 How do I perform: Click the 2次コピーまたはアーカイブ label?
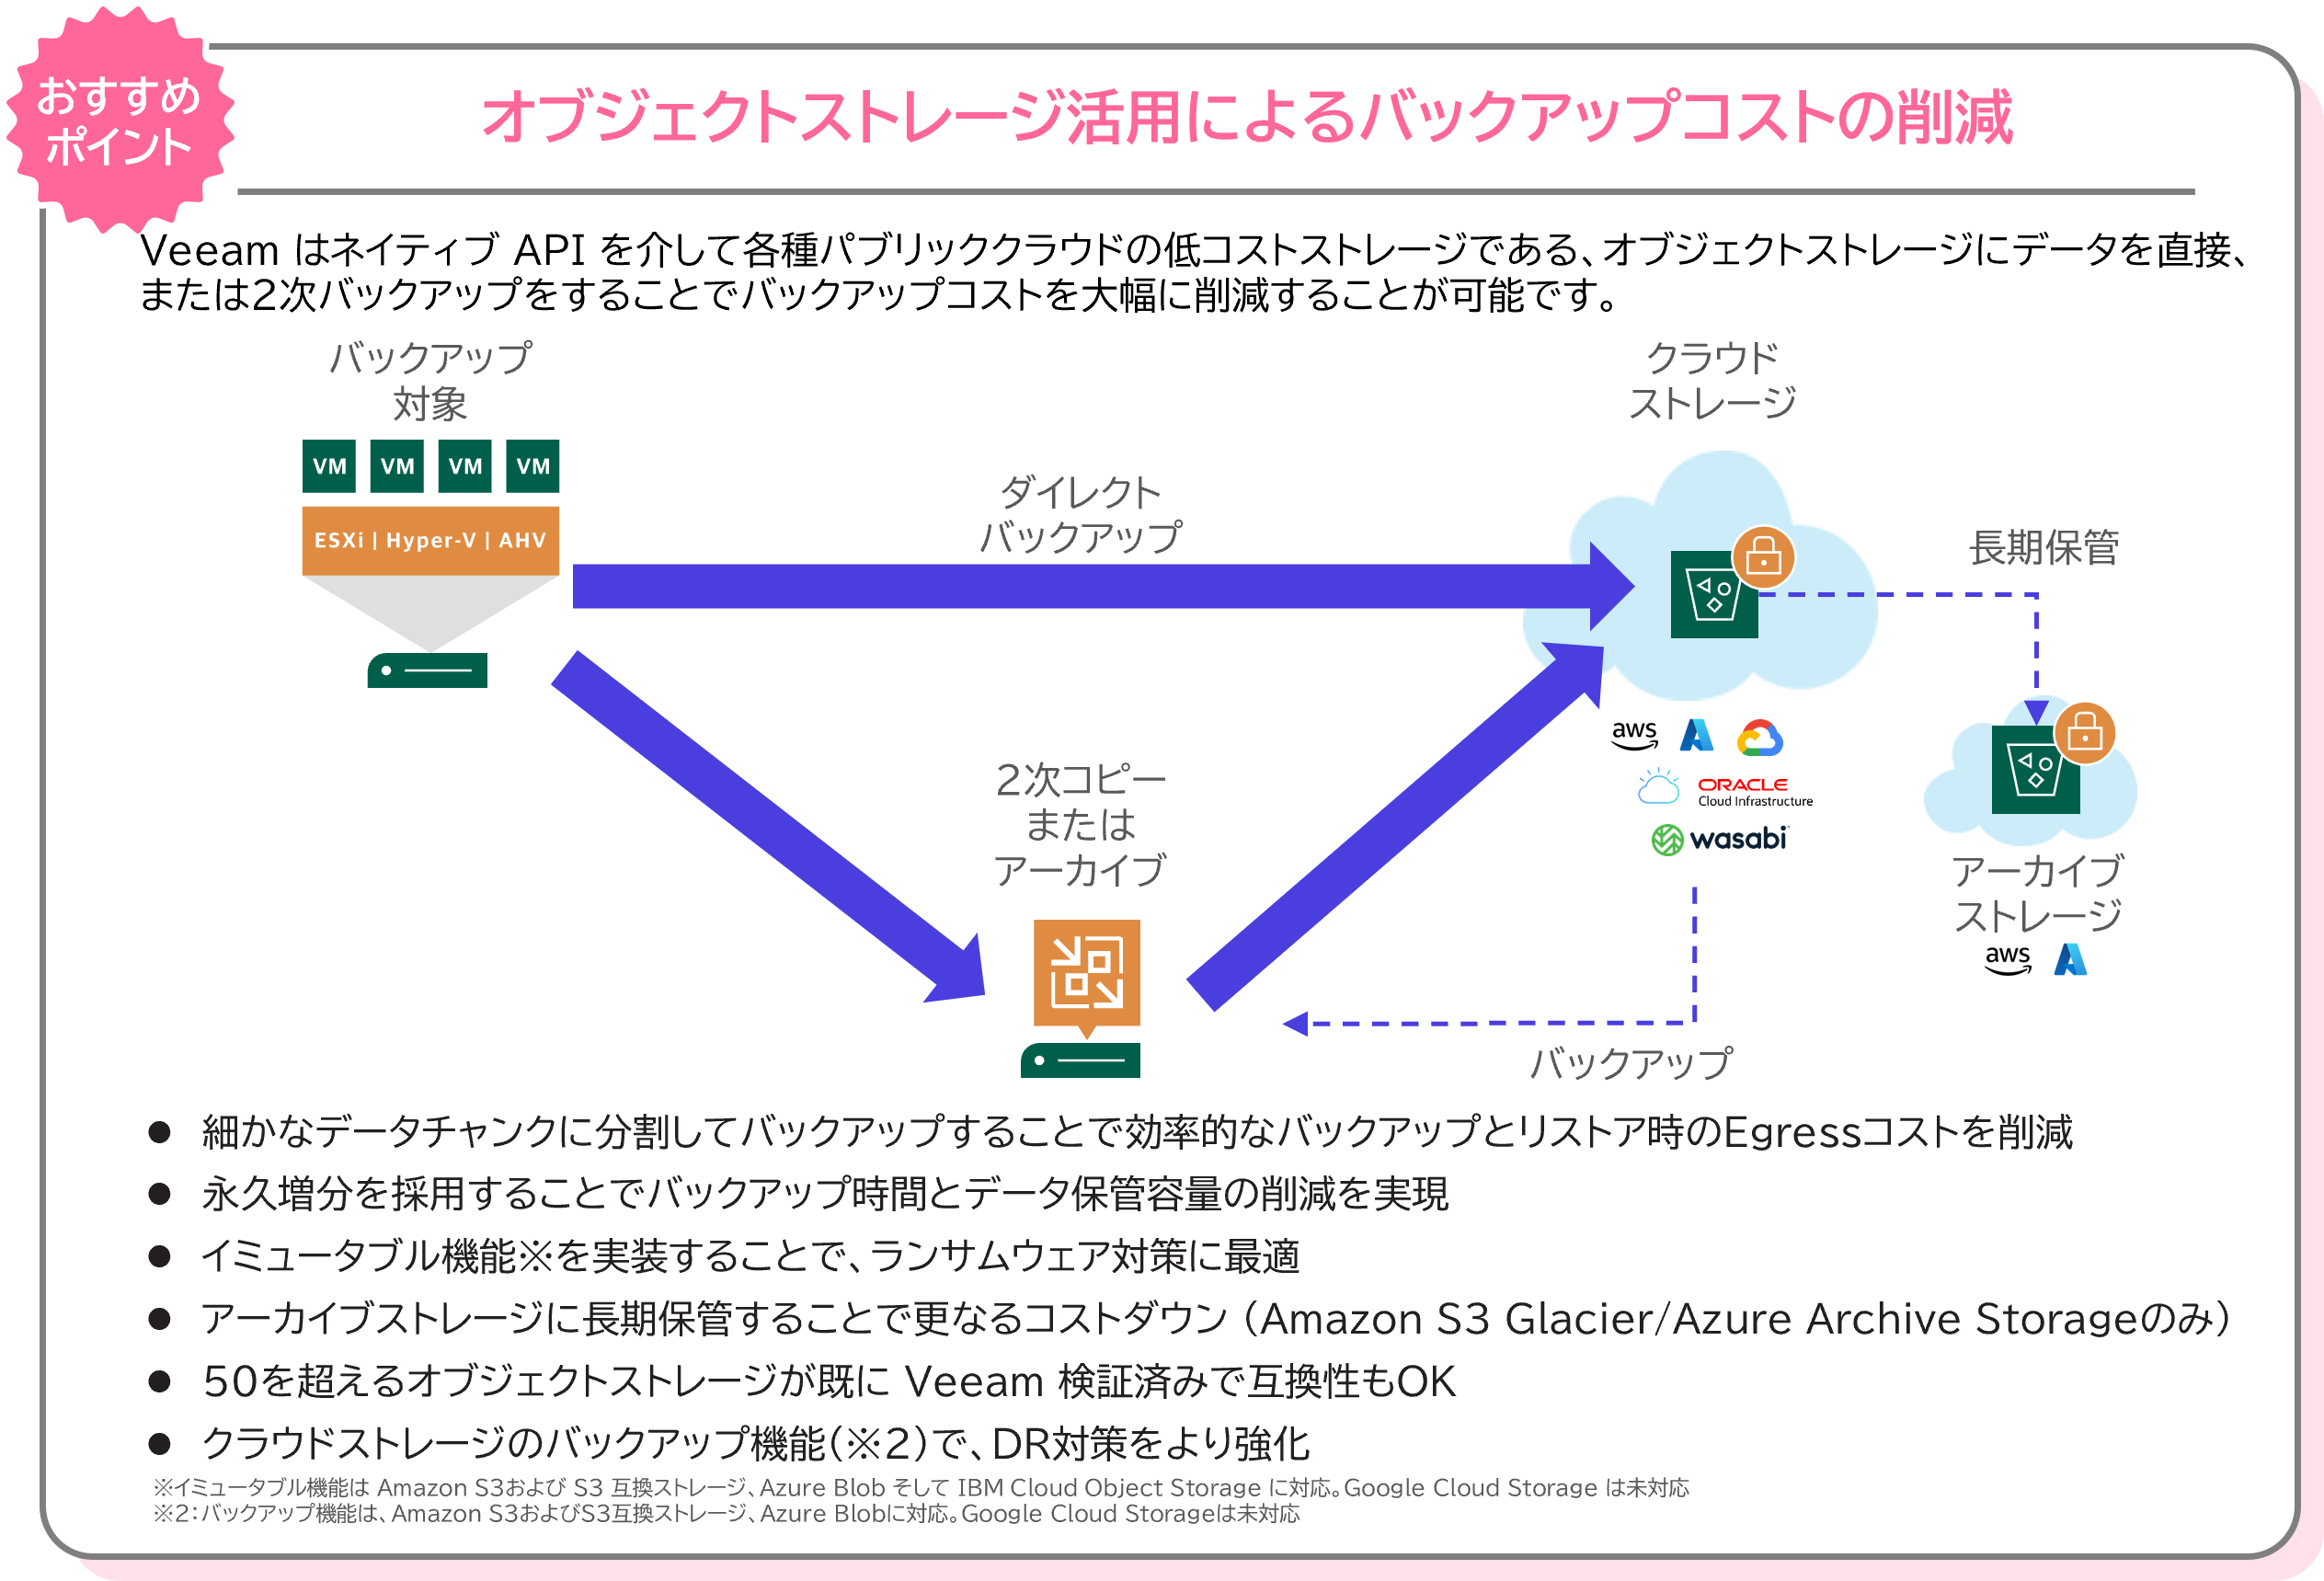[x=1080, y=825]
